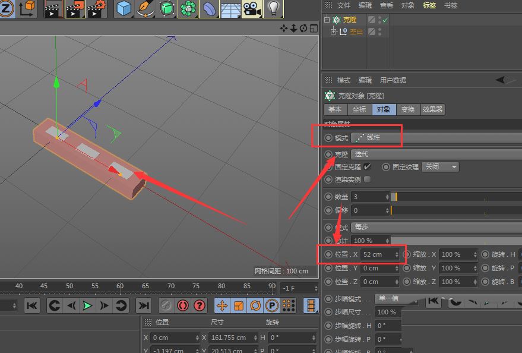Add a cube primitive object

click(x=124, y=8)
